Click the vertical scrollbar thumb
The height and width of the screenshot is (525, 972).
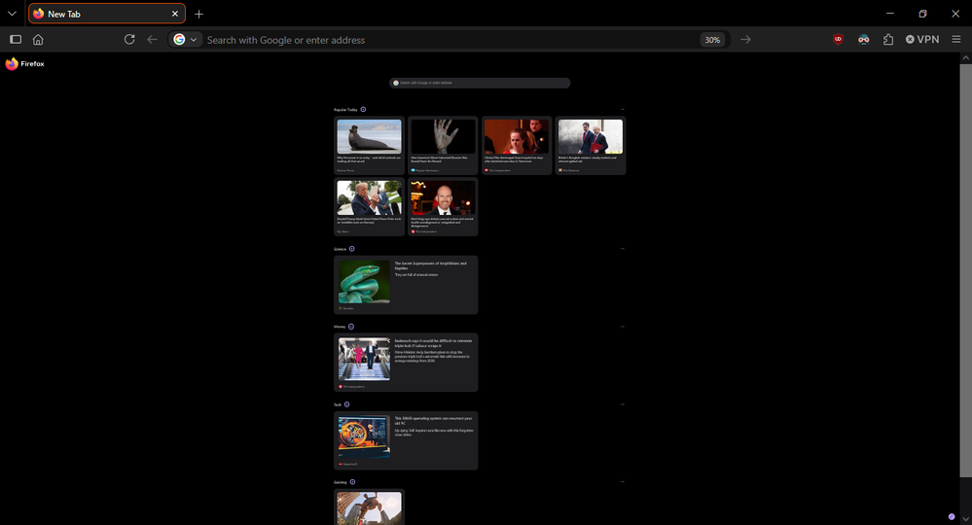pyautogui.click(x=966, y=270)
